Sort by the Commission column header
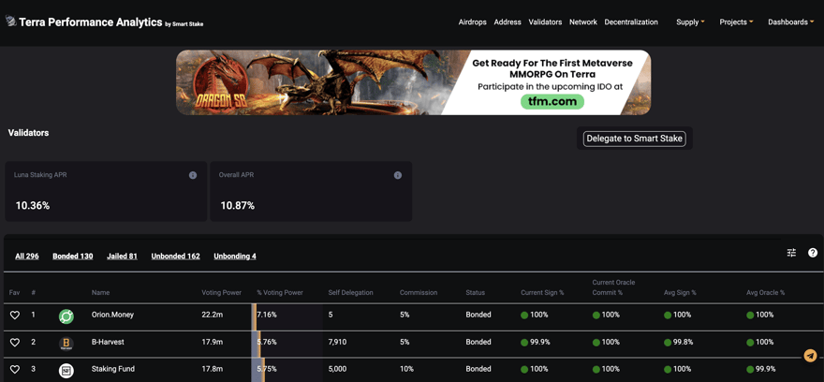Screen dimensions: 824x382 click(419, 293)
